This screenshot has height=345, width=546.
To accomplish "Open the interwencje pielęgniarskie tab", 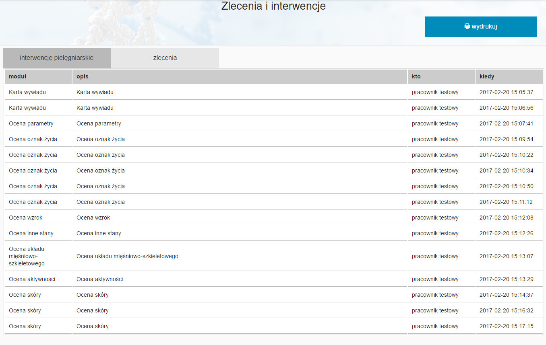I will tap(57, 58).
